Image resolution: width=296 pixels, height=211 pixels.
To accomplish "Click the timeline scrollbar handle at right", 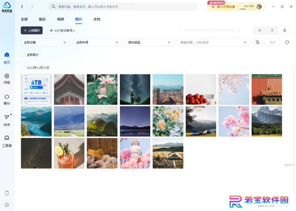I will point(293,67).
